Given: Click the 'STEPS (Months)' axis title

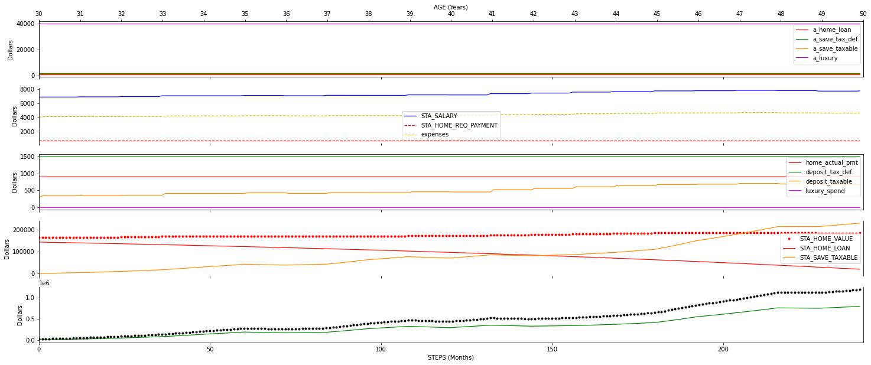Looking at the screenshot, I should point(451,357).
